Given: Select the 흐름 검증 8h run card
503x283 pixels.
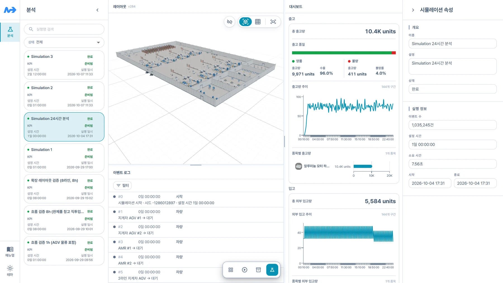Looking at the screenshot, I should (x=64, y=220).
